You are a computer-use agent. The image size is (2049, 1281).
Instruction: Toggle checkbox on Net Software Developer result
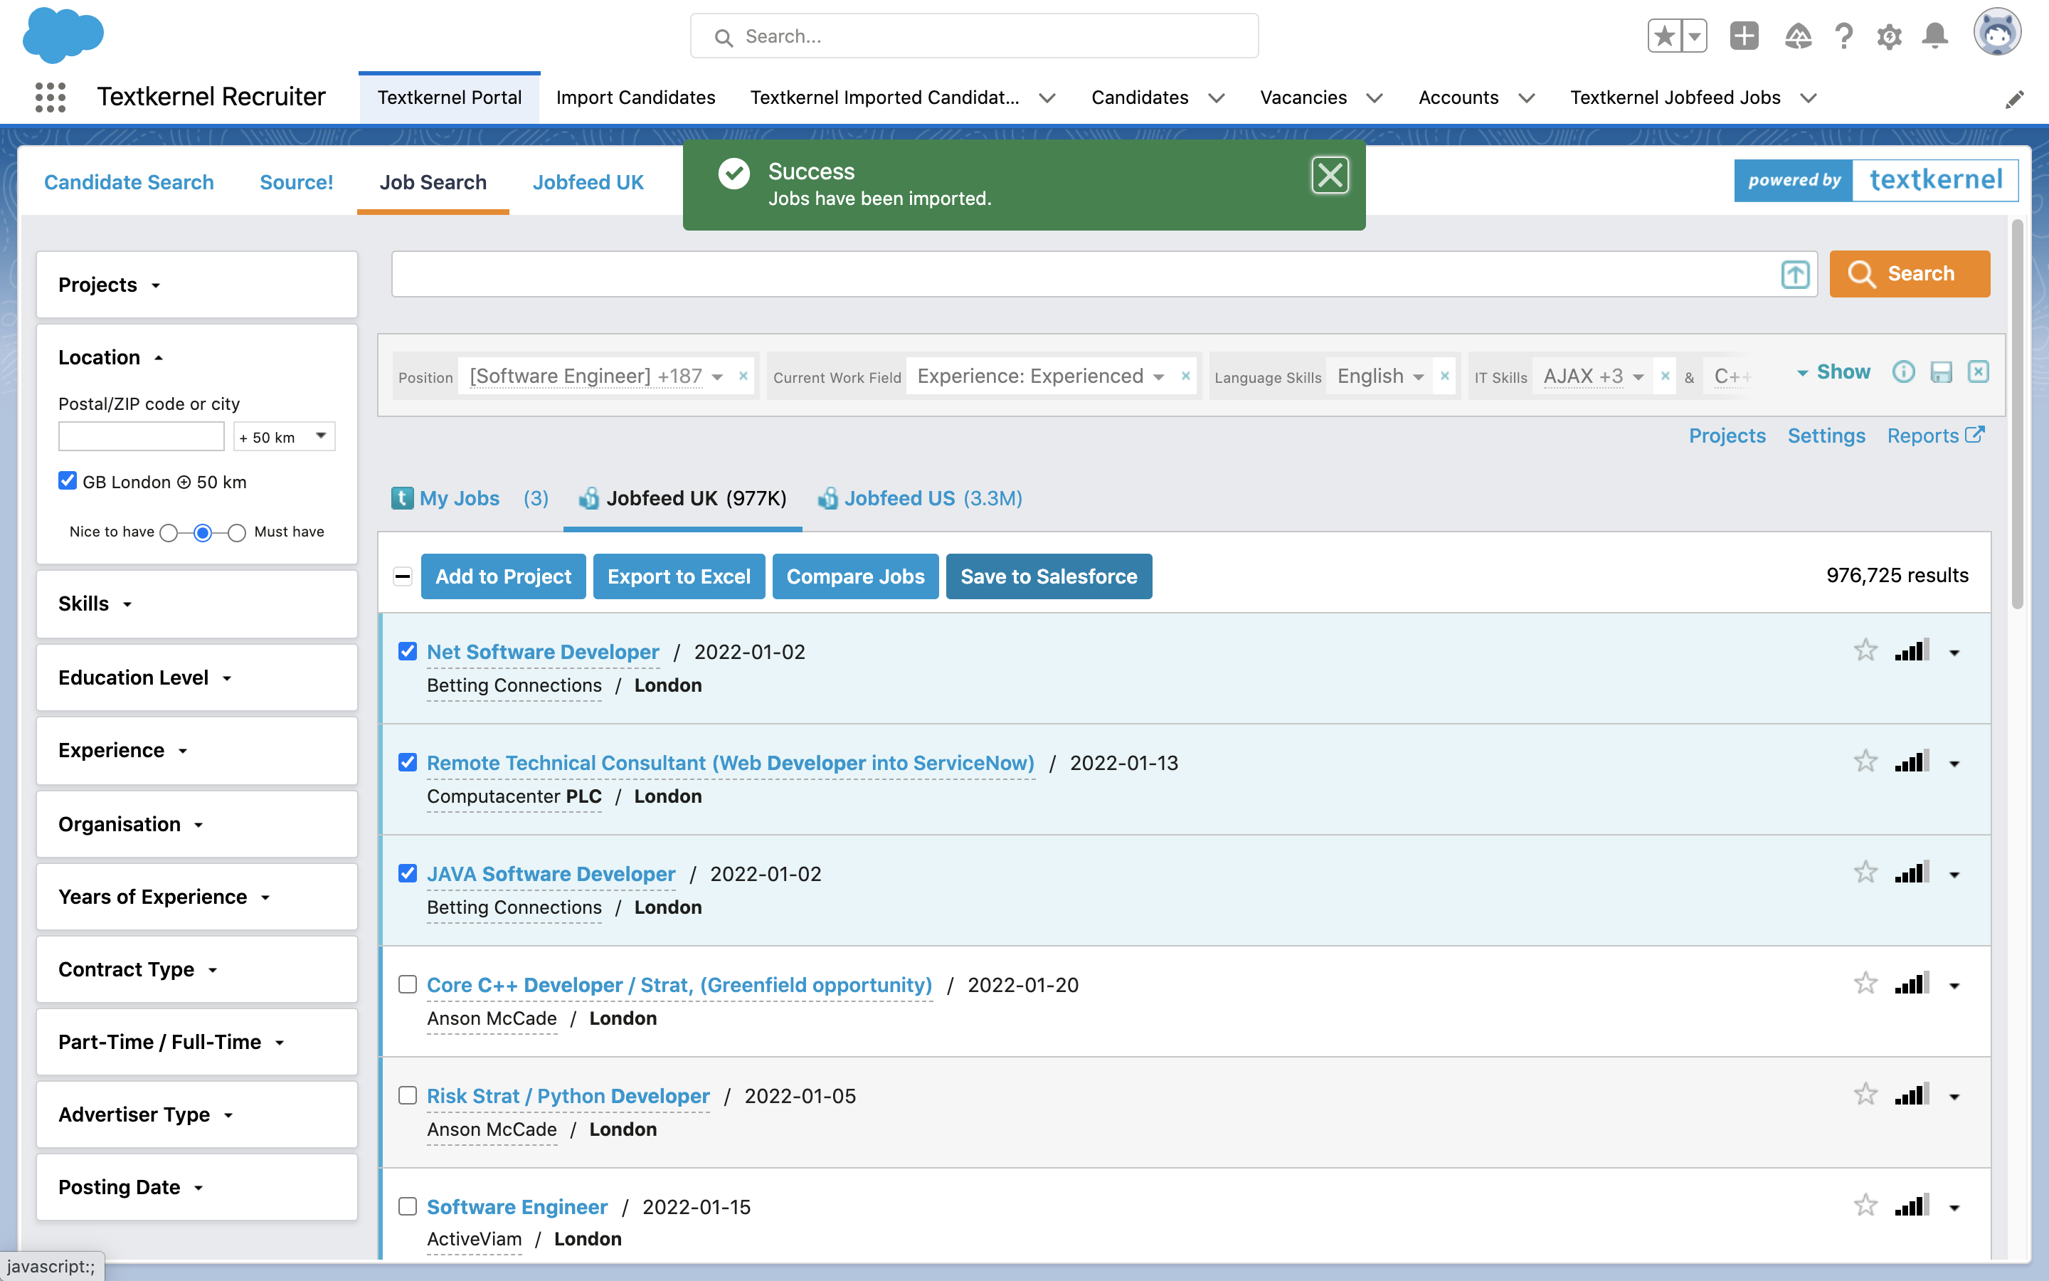click(407, 651)
